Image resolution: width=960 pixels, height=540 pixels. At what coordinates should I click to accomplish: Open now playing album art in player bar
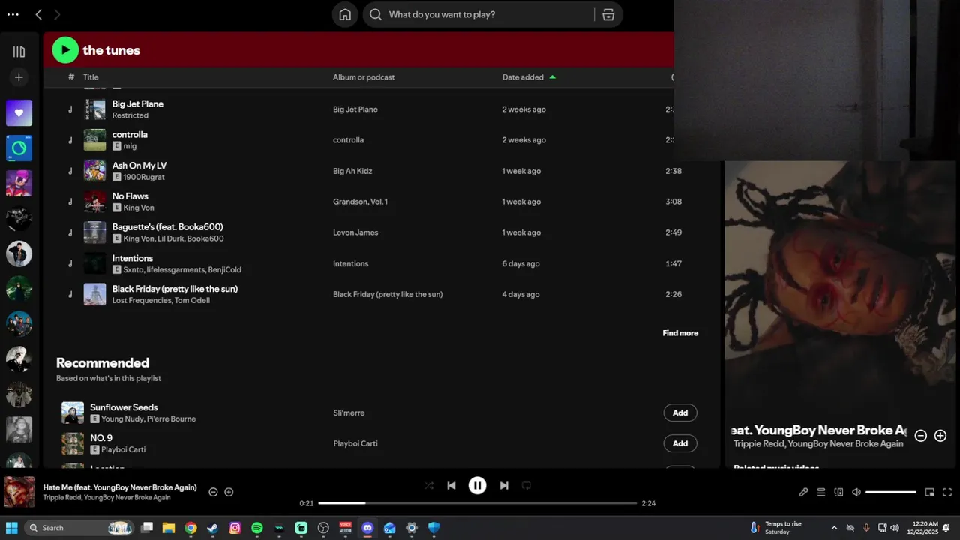19,492
